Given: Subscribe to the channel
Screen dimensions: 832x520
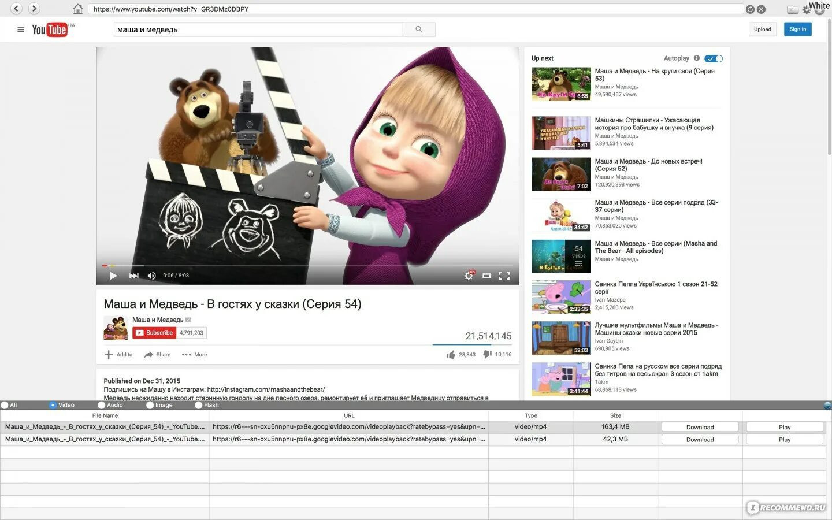Looking at the screenshot, I should click(x=154, y=333).
